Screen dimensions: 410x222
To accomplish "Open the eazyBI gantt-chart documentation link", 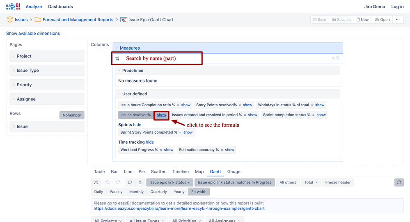I will pyautogui.click(x=179, y=208).
